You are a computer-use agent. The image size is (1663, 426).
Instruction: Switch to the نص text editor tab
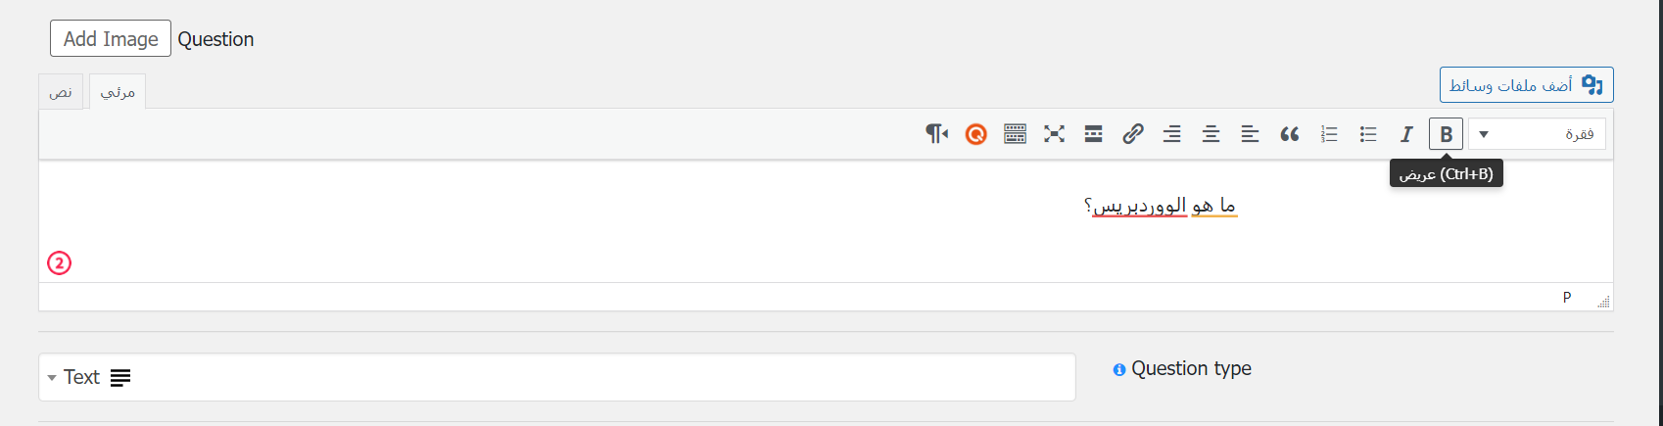coord(62,92)
